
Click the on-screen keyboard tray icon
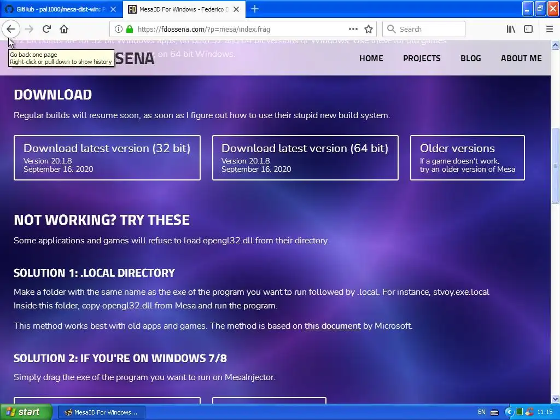[x=494, y=412]
